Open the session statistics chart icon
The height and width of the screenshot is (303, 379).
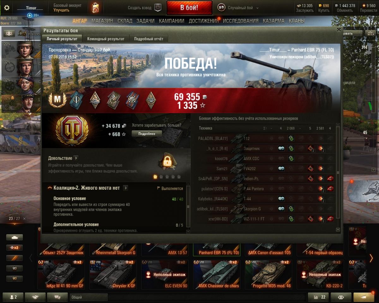tap(318, 297)
